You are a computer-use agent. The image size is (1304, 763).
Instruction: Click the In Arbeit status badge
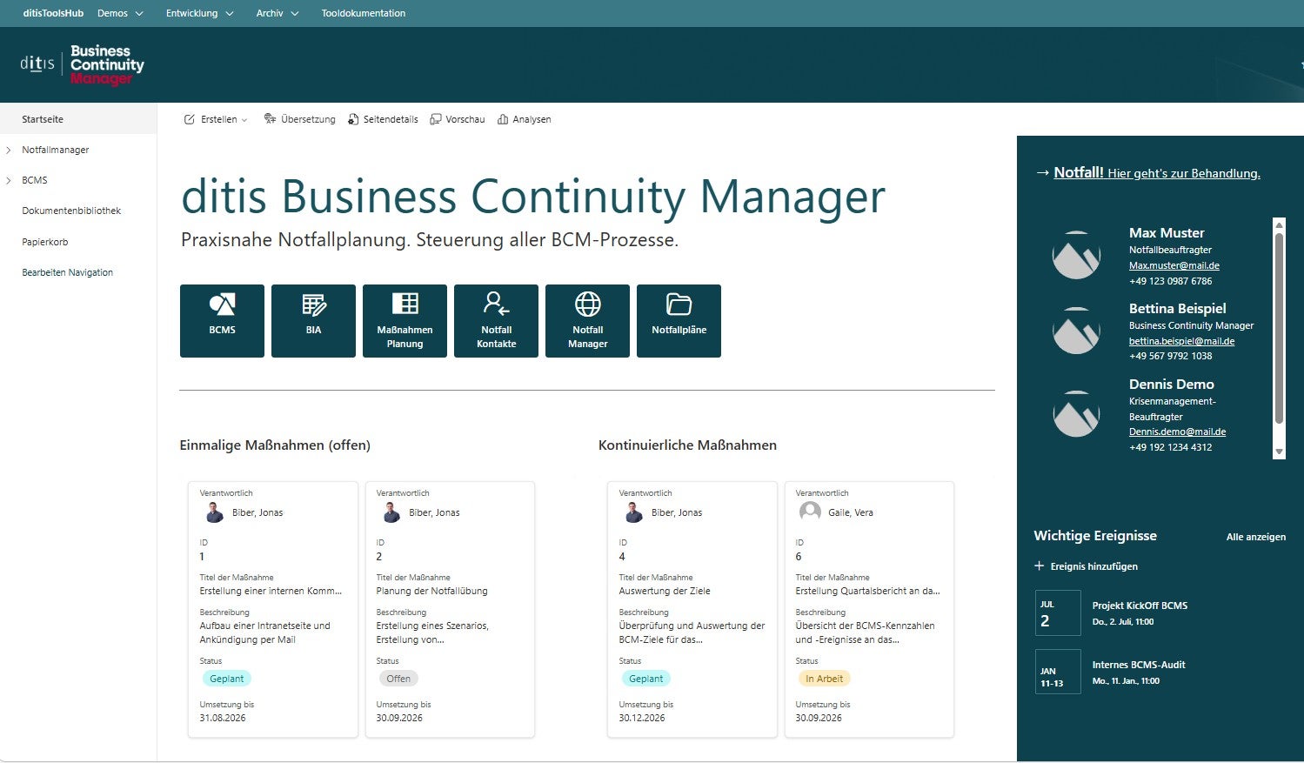click(824, 679)
